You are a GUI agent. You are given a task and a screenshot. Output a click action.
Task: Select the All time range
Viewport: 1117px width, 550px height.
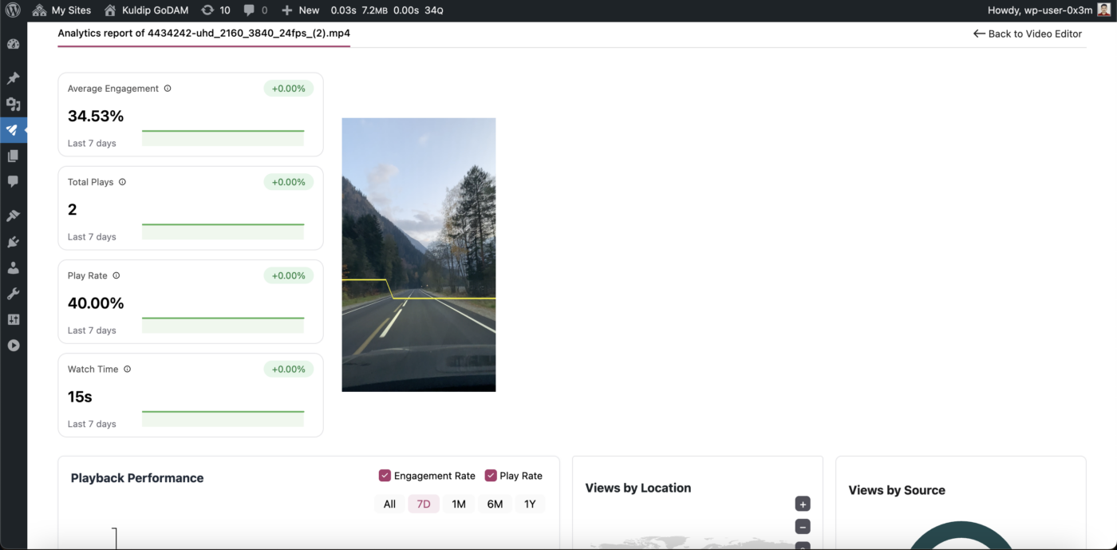tap(389, 504)
